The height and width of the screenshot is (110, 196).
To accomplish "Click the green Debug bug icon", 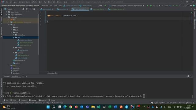I will point(151,5).
